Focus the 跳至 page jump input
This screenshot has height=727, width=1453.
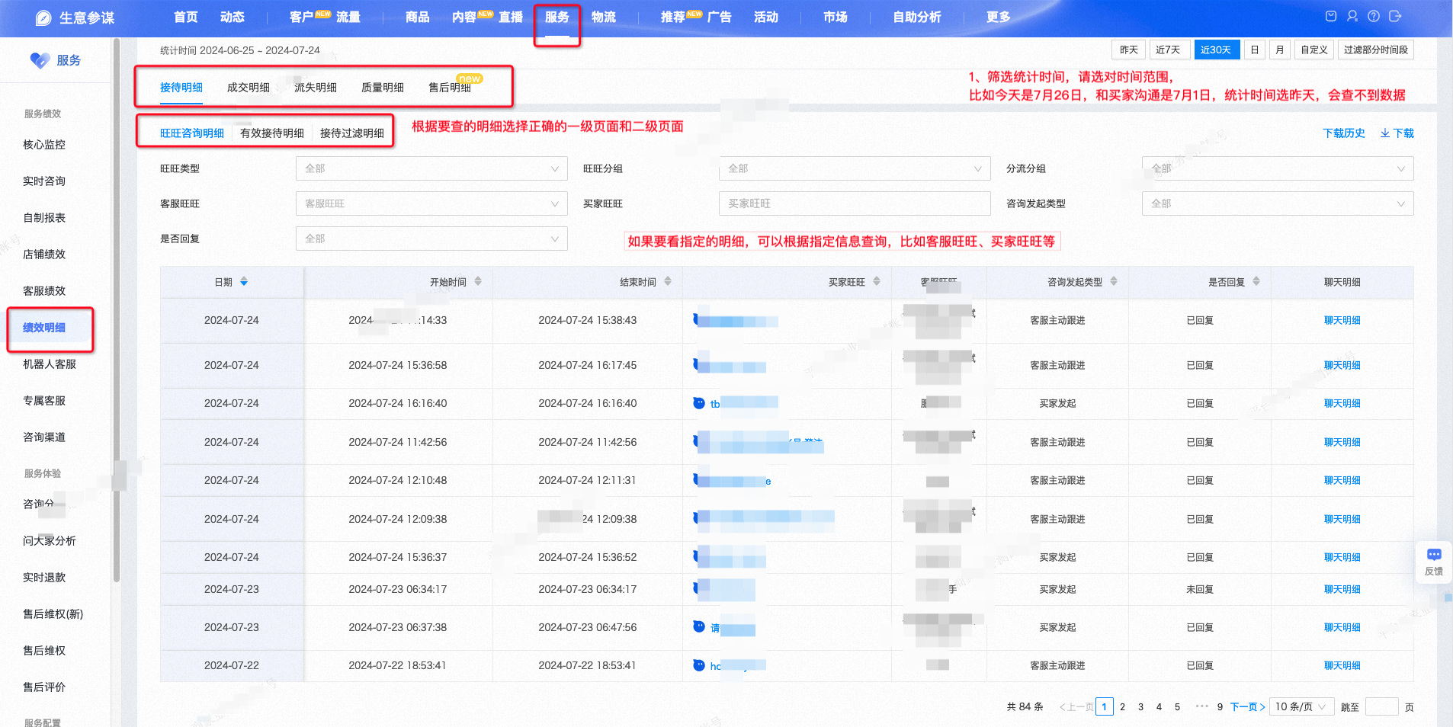(1381, 706)
